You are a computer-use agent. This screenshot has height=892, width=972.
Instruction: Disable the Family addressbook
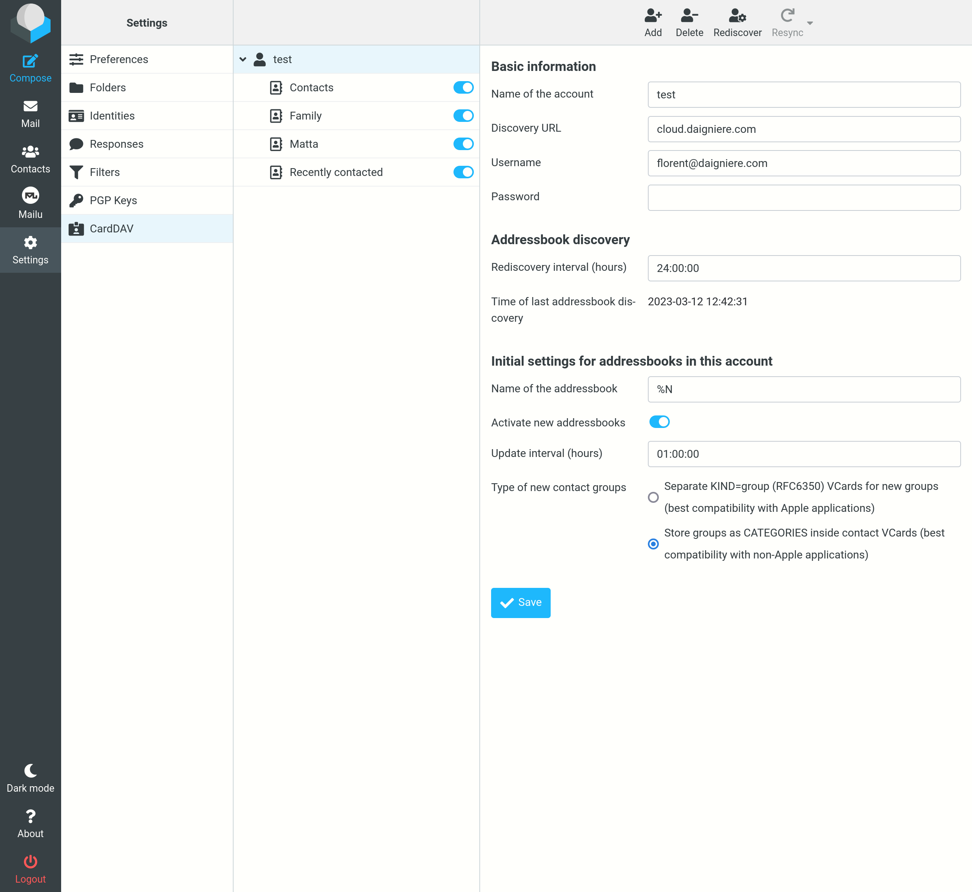pyautogui.click(x=463, y=116)
